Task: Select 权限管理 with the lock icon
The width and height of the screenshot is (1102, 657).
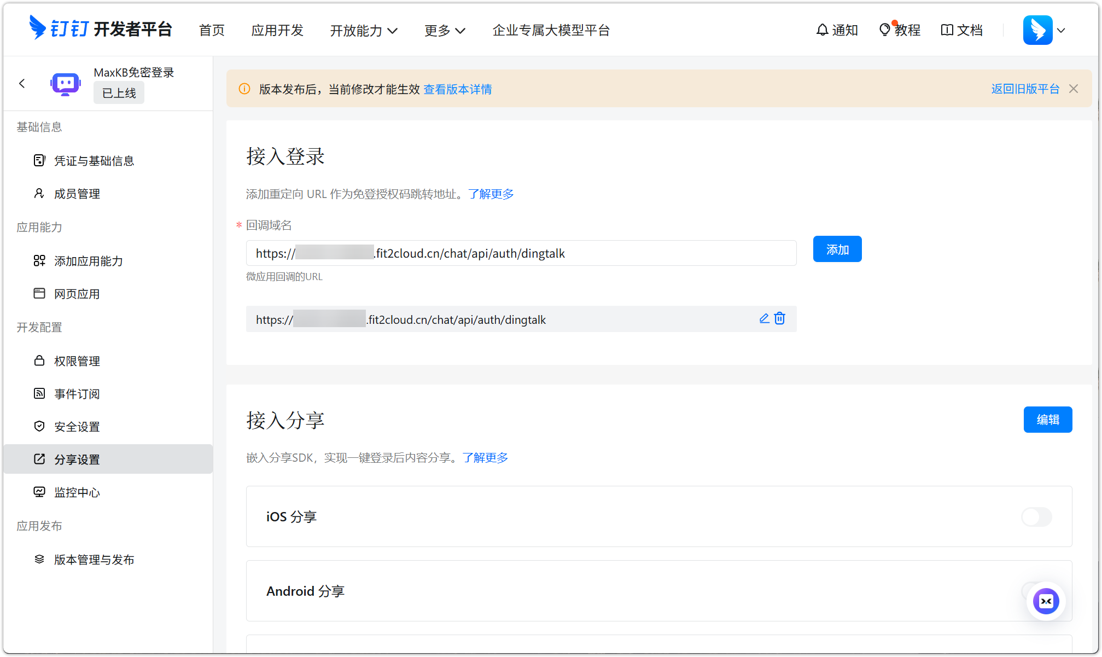Action: [77, 361]
